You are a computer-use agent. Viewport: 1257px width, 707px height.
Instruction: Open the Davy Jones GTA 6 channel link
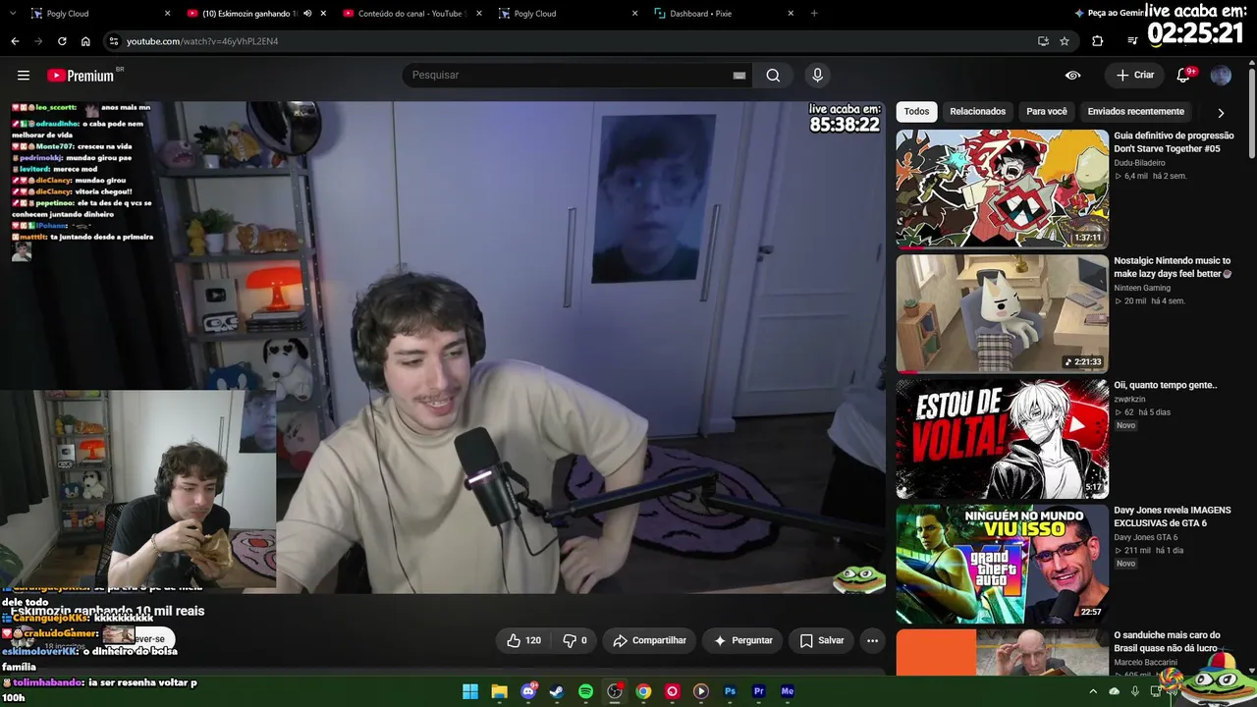[1146, 537]
